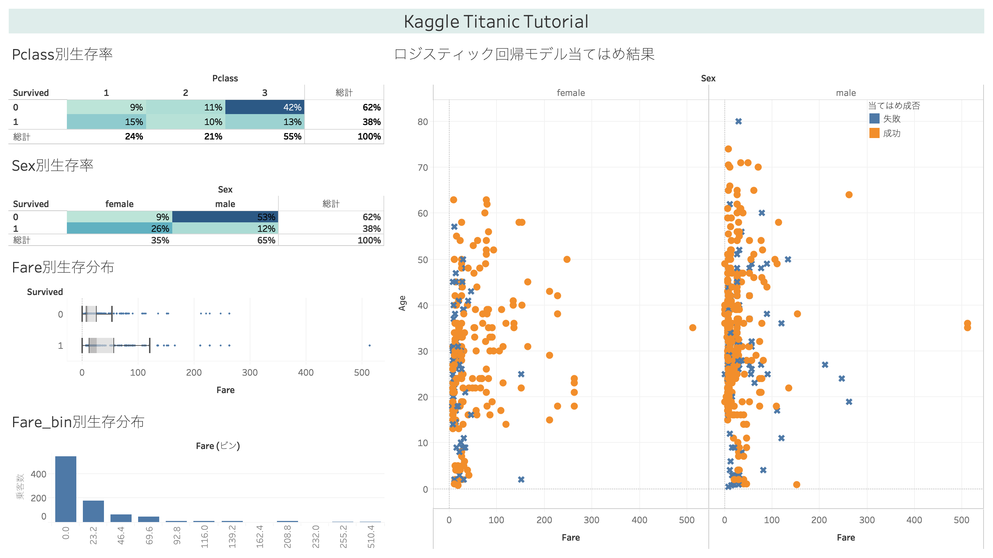Click the 26% female survived cell
This screenshot has height=558, width=993.
pos(120,228)
